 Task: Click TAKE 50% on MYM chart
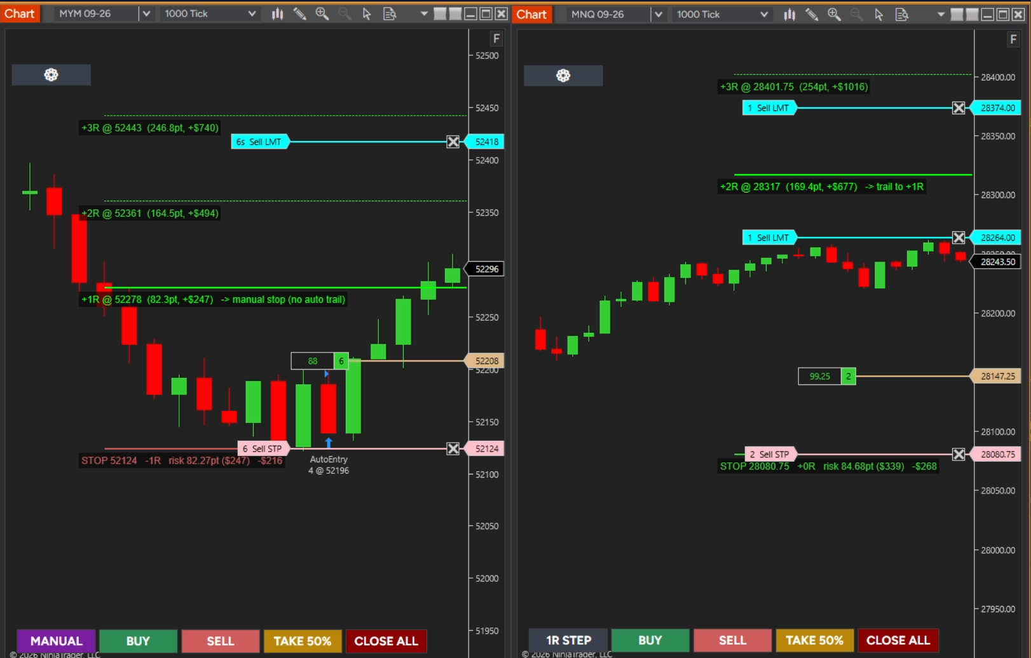(303, 641)
